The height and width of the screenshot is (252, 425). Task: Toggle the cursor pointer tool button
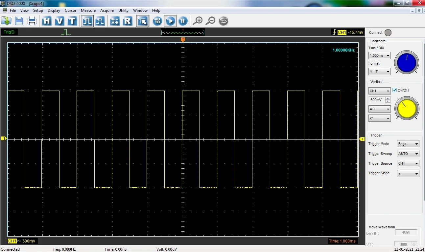(143, 21)
